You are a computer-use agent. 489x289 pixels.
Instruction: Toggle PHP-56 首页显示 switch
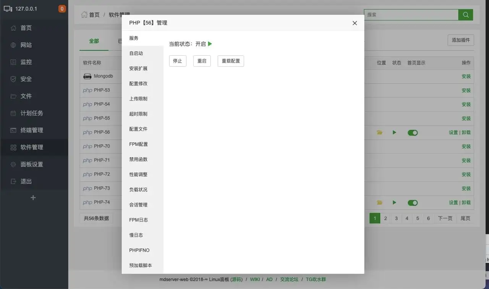point(413,133)
